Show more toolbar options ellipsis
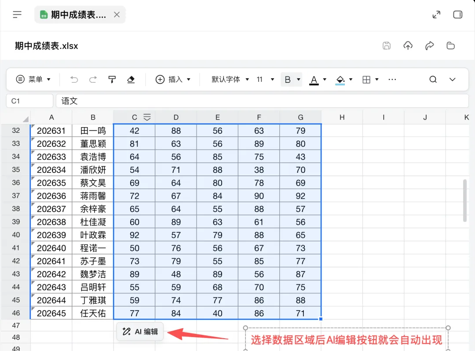 [x=392, y=79]
